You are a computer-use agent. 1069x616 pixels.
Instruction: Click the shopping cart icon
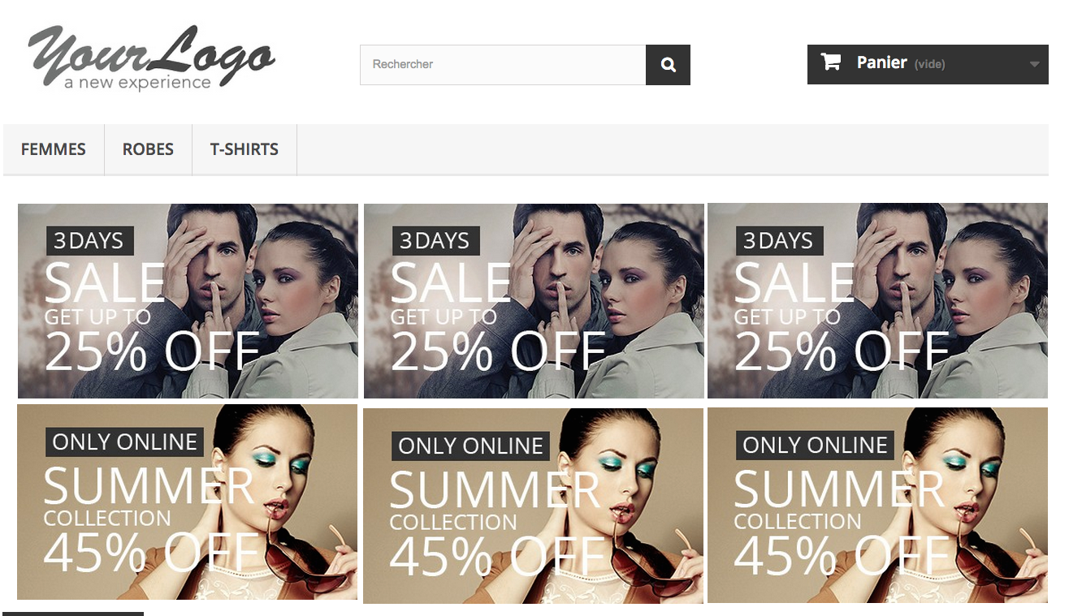pyautogui.click(x=830, y=62)
